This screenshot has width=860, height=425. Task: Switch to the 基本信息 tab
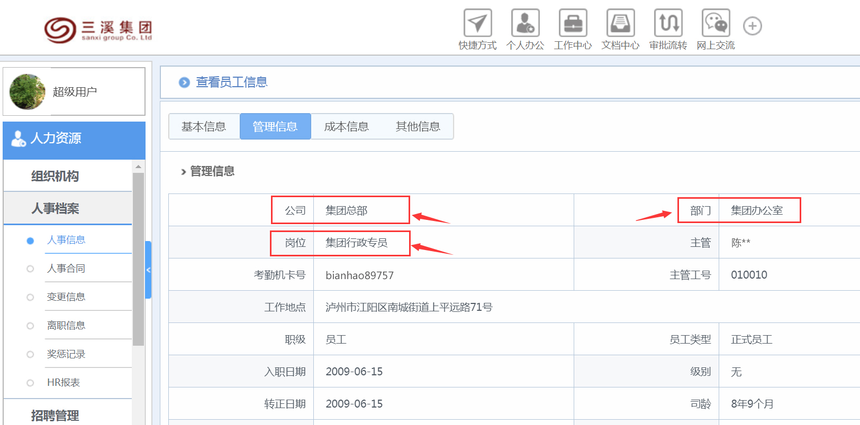pos(204,126)
